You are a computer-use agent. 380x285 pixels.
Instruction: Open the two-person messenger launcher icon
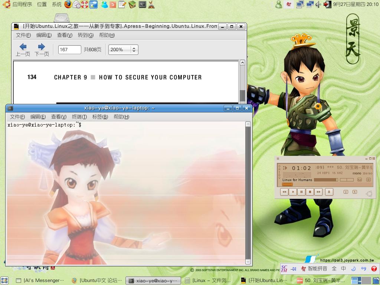coord(104,4)
